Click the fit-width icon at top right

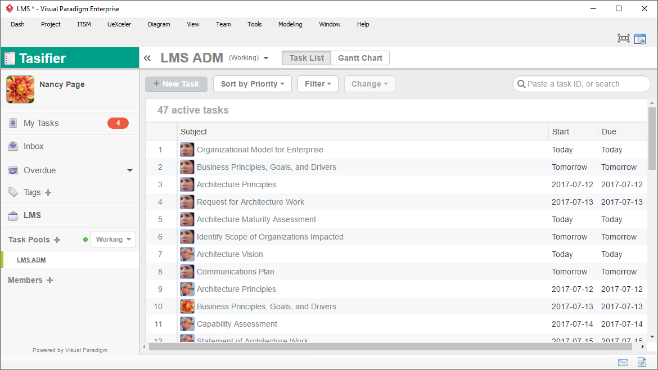point(624,39)
